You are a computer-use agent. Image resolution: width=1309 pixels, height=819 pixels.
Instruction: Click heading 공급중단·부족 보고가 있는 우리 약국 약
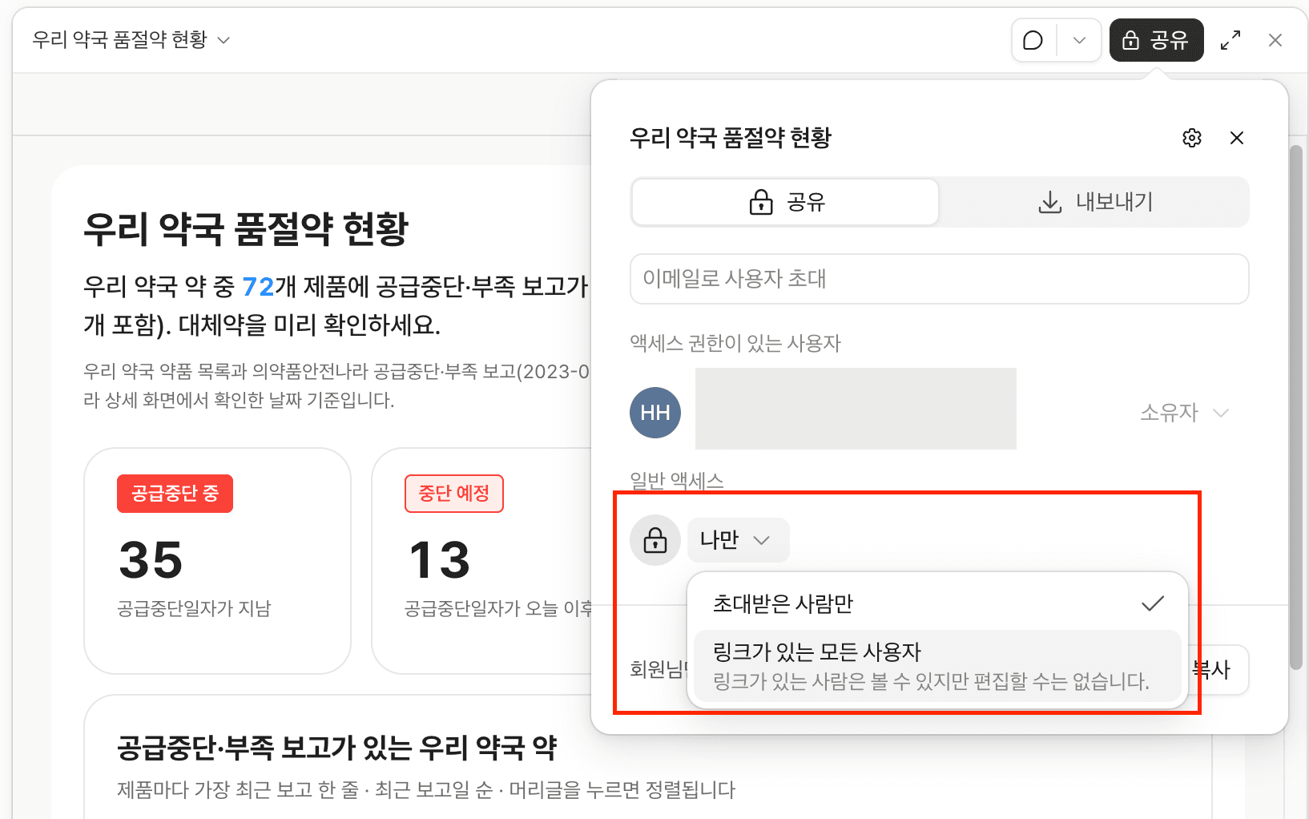(x=336, y=748)
